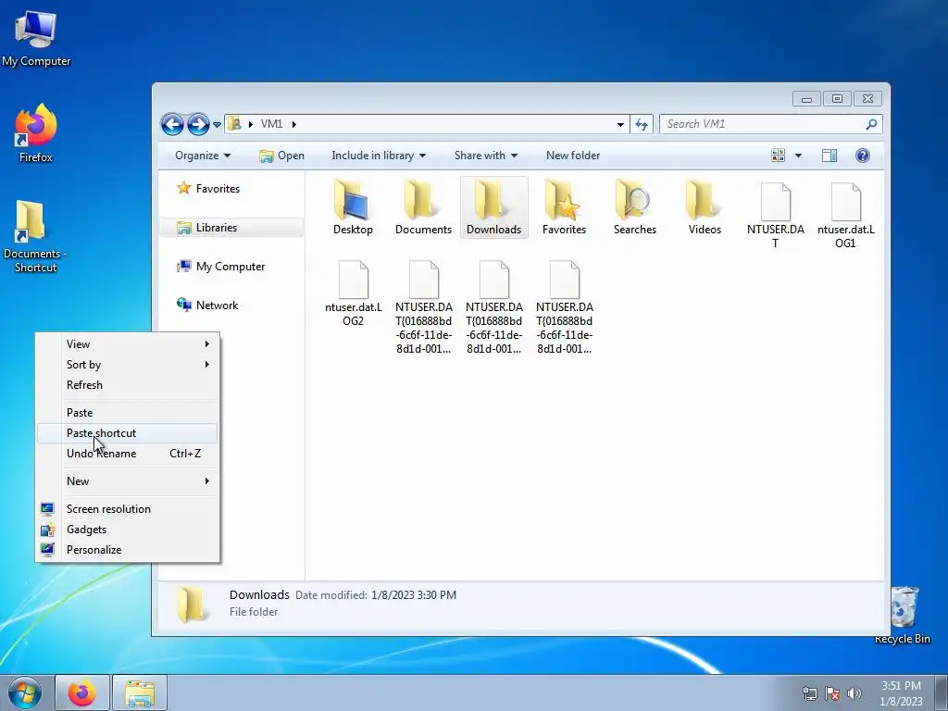
Task: Click Show desktop strip
Action: coord(942,692)
